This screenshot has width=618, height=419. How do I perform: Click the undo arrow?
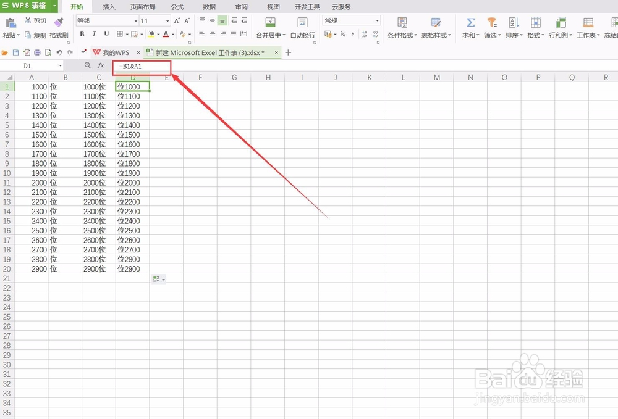59,52
